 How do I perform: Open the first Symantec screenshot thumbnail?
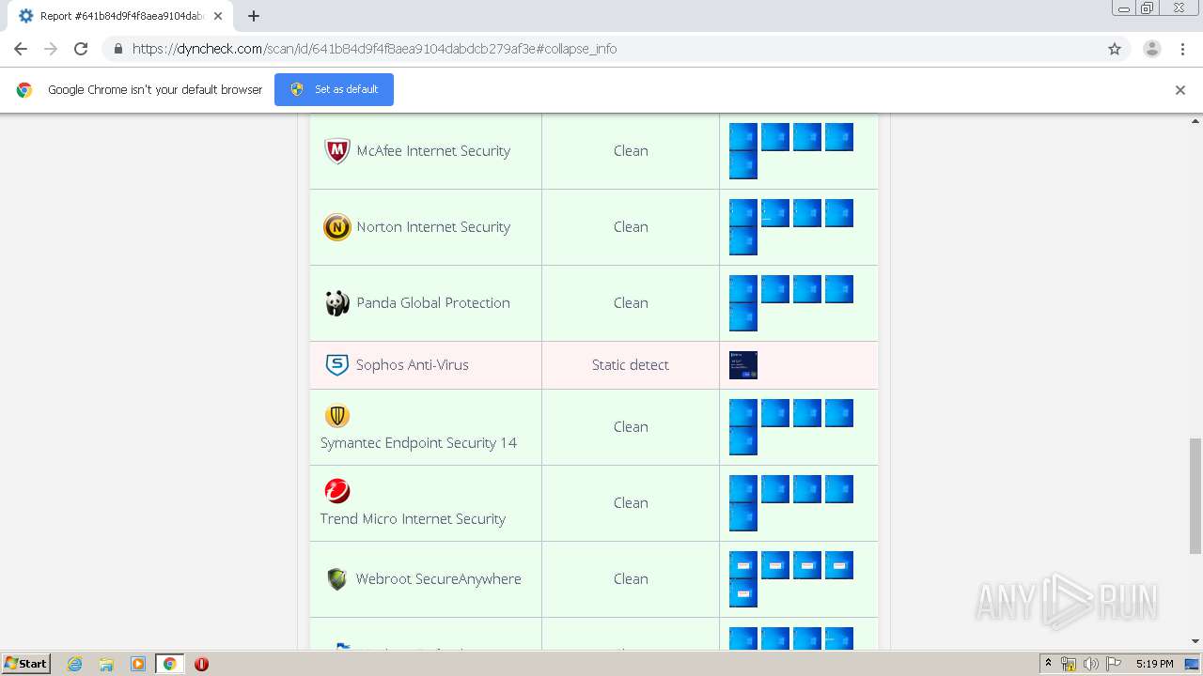point(743,413)
